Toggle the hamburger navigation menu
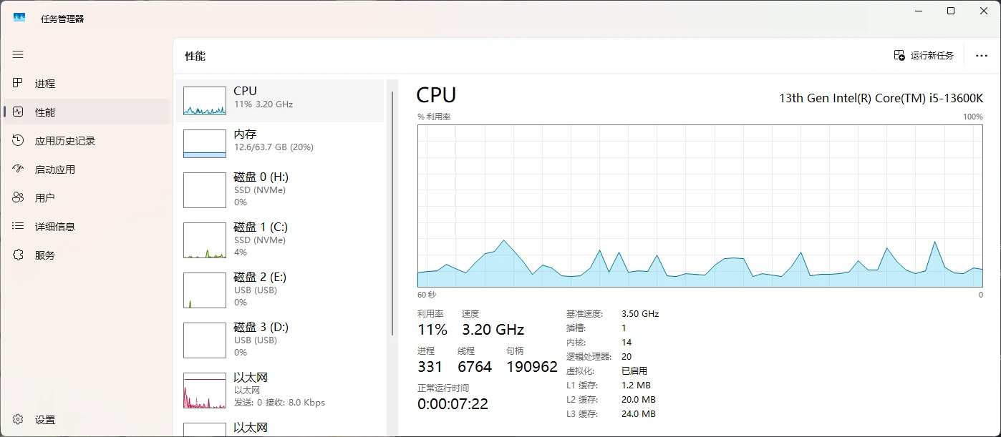1001x437 pixels. (18, 54)
